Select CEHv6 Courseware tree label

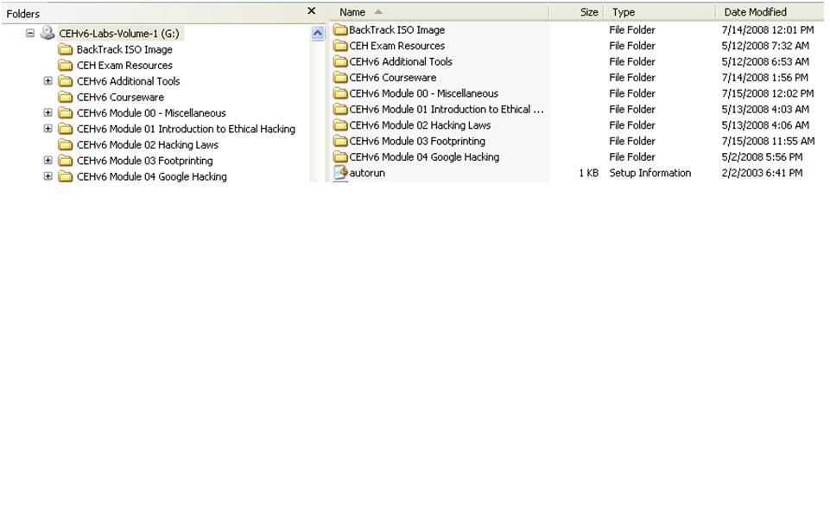coord(120,98)
